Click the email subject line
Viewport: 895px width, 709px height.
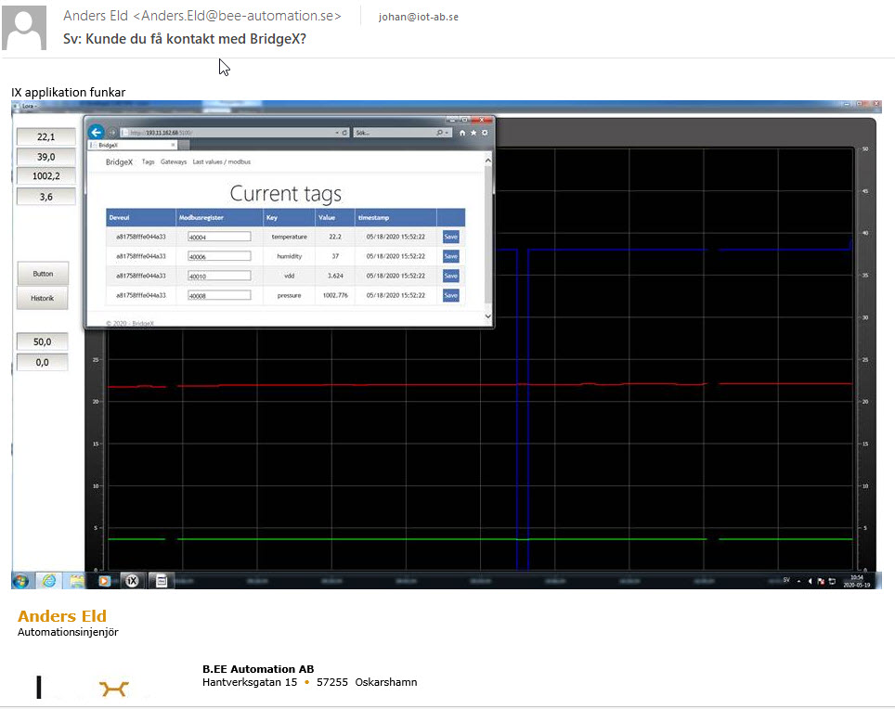coord(185,39)
